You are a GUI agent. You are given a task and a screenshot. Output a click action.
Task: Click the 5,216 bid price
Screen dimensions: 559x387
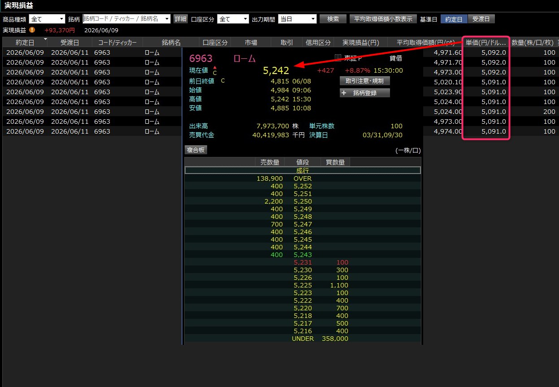[303, 331]
